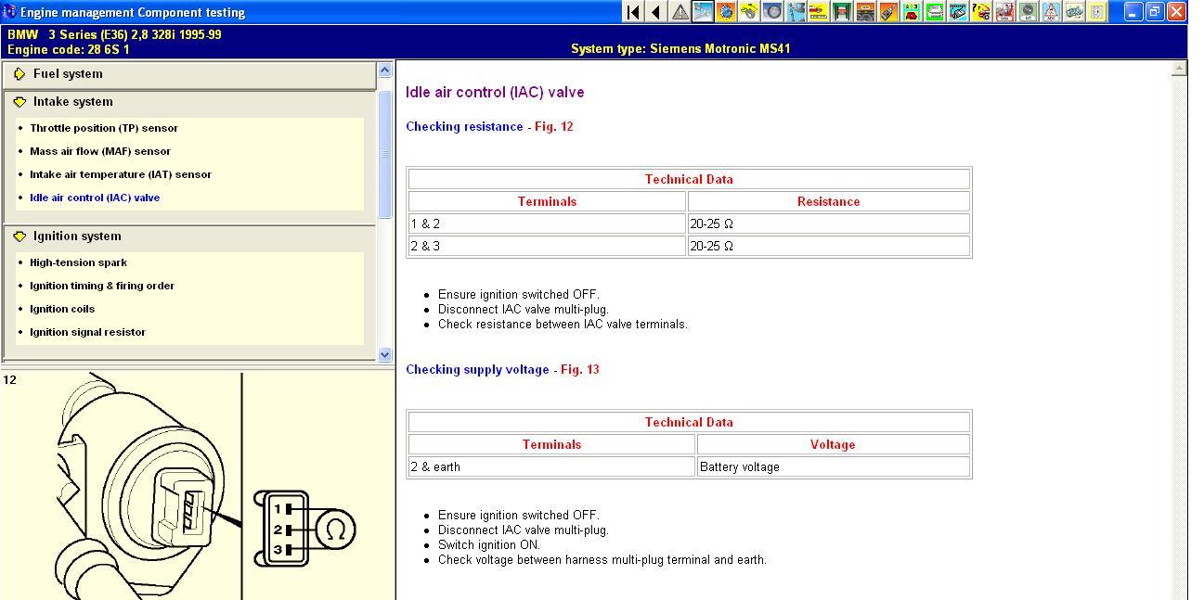The height and width of the screenshot is (600, 1204).
Task: Open the Fig. 12 link
Action: (x=554, y=127)
